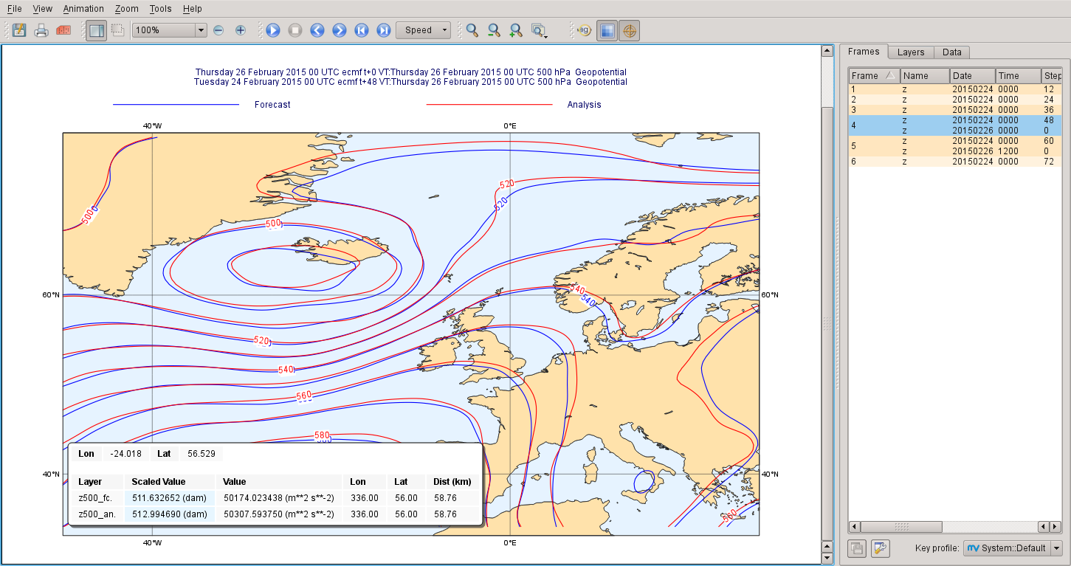Click the Analysis legend label

[x=584, y=105]
